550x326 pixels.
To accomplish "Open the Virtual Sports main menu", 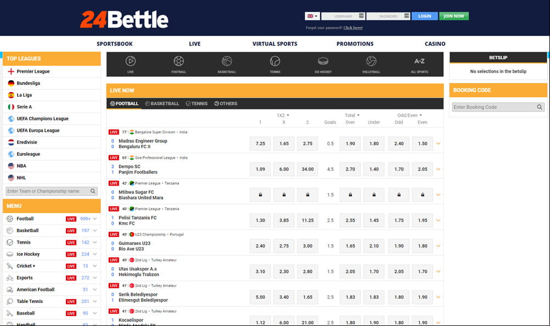I will click(x=275, y=44).
